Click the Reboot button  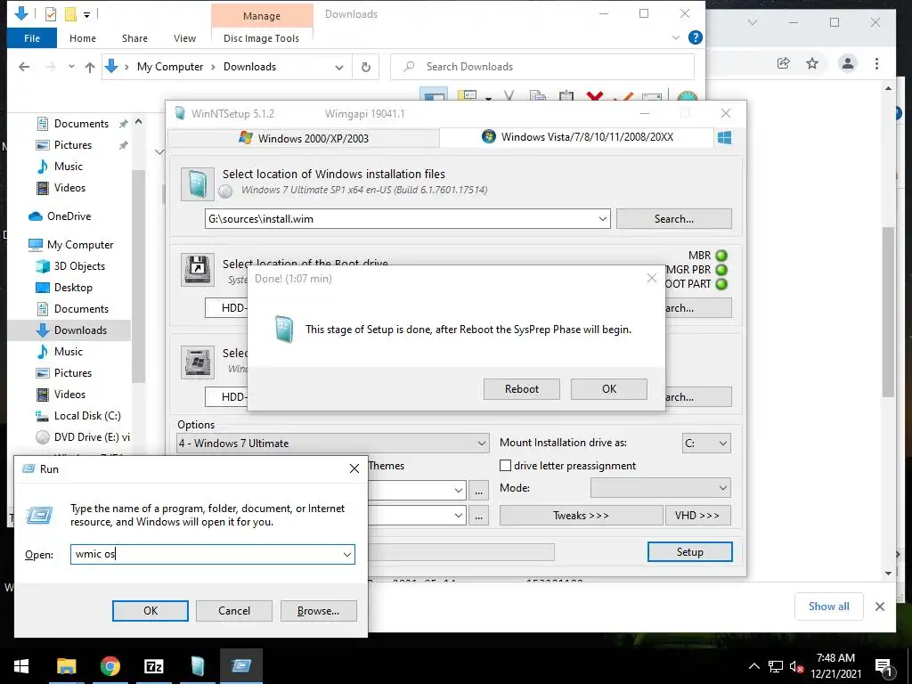click(522, 389)
